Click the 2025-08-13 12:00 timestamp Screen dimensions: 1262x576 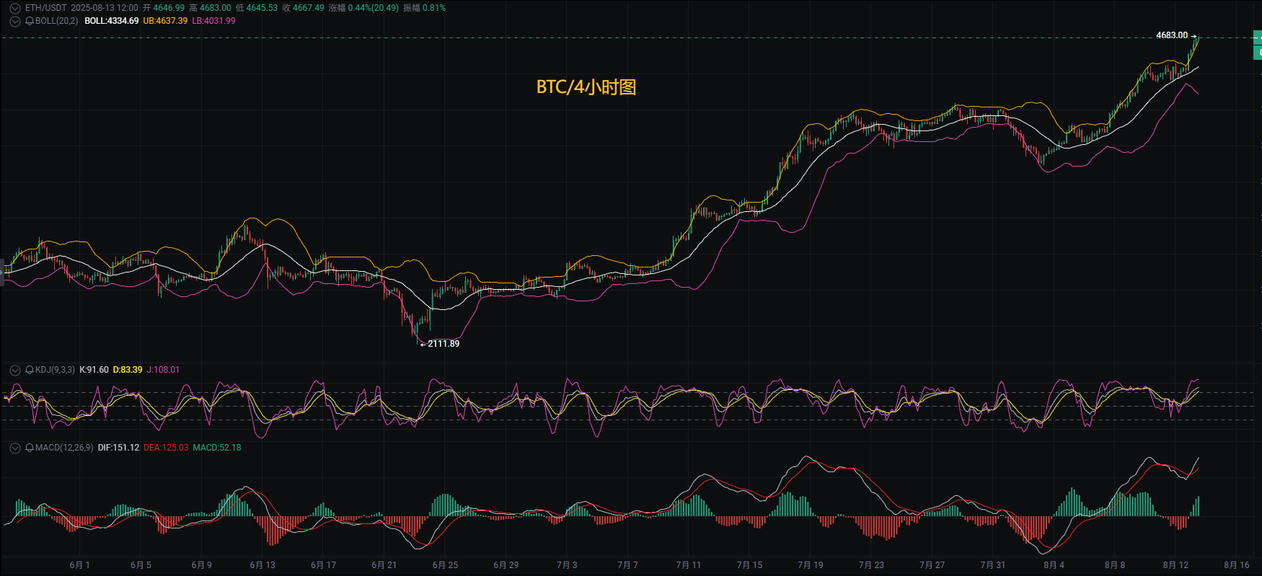click(x=104, y=8)
